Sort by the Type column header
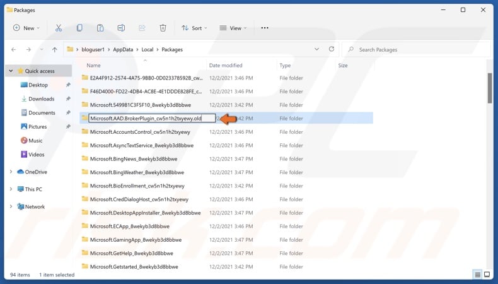 click(x=285, y=65)
